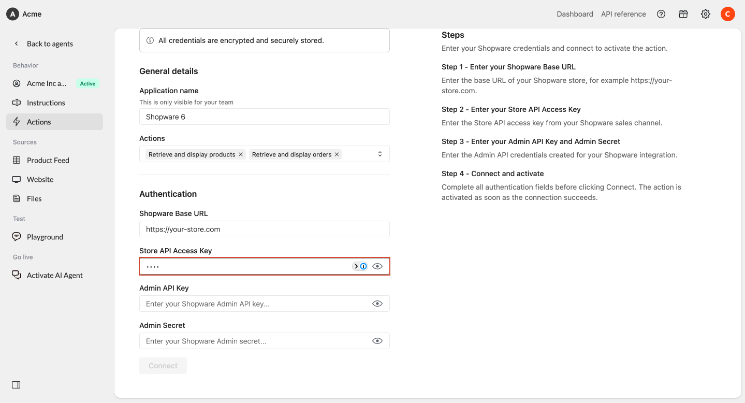Click the credentials encrypted notice text
The width and height of the screenshot is (745, 403).
[241, 40]
